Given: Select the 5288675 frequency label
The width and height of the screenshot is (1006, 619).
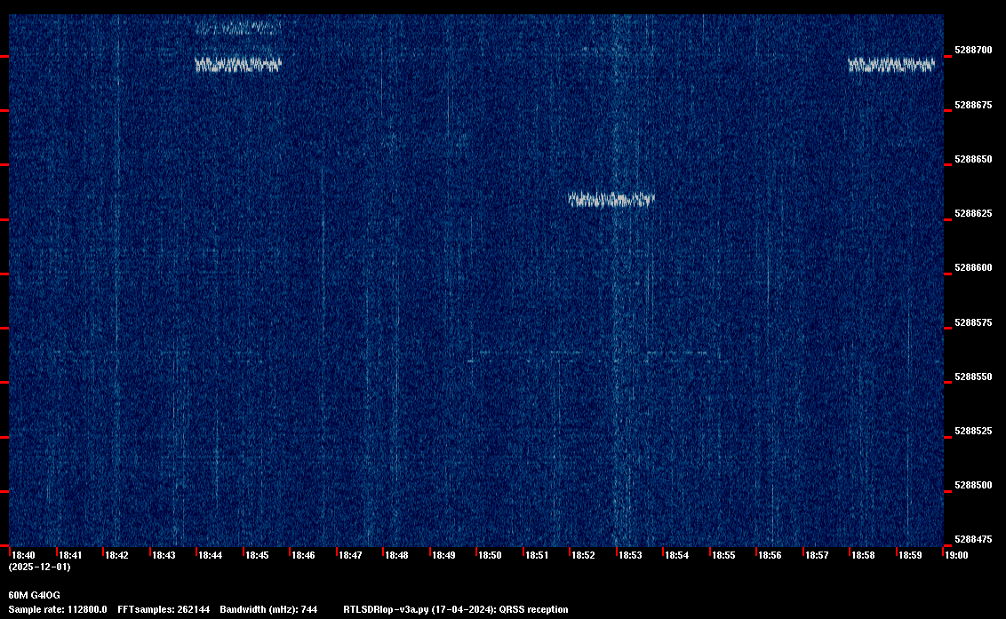Looking at the screenshot, I should (973, 105).
